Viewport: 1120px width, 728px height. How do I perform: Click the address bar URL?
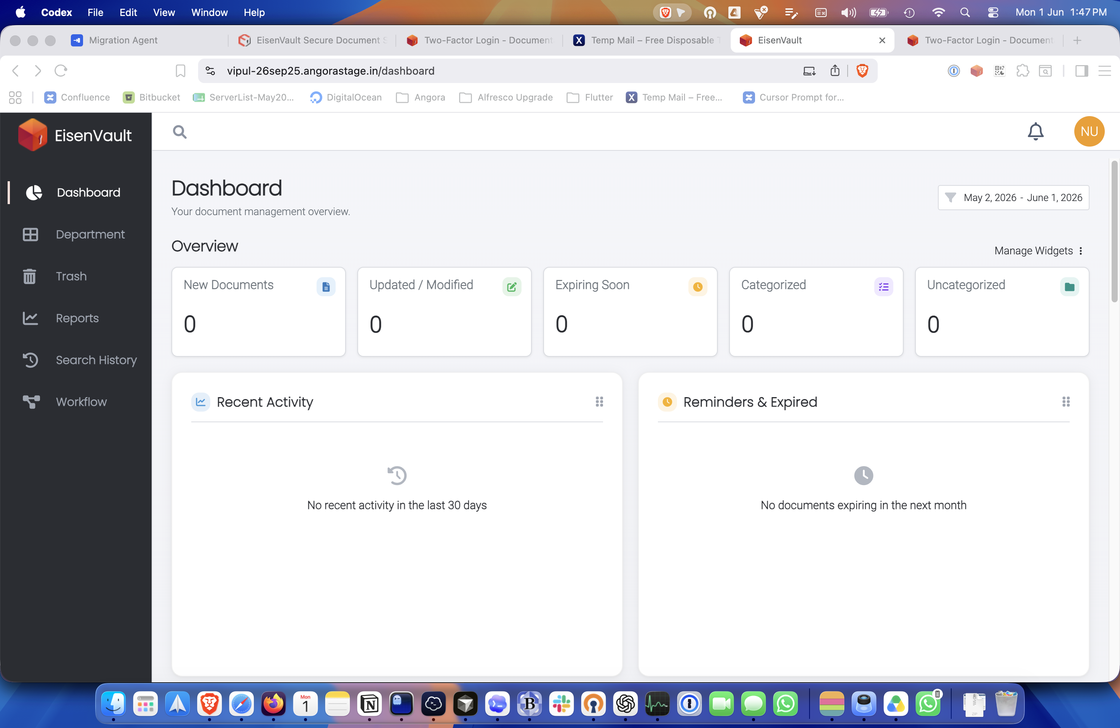[x=330, y=70]
